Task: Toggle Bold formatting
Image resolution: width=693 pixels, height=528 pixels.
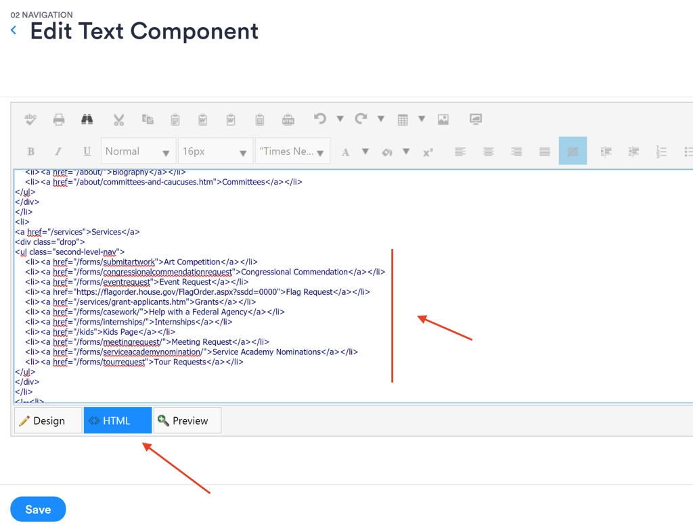Action: [x=31, y=151]
